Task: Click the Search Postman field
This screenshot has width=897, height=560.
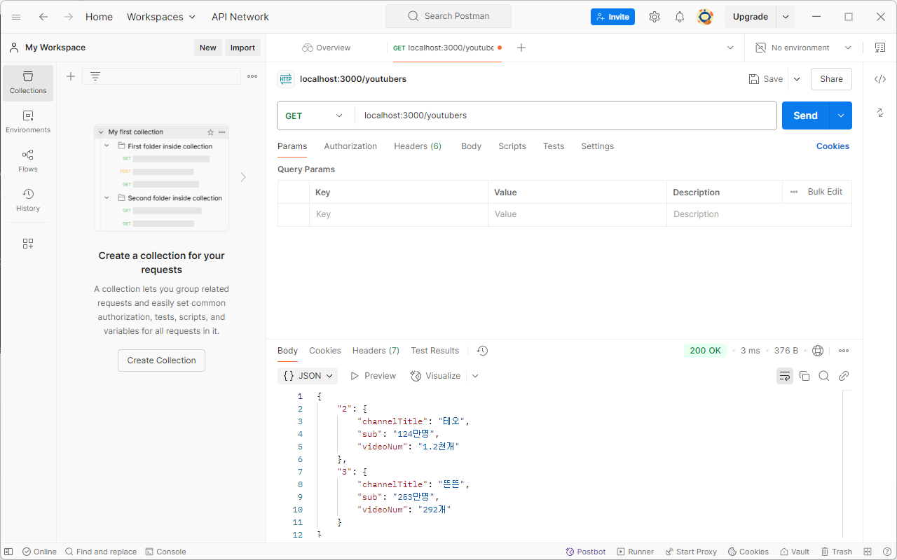Action: tap(448, 16)
